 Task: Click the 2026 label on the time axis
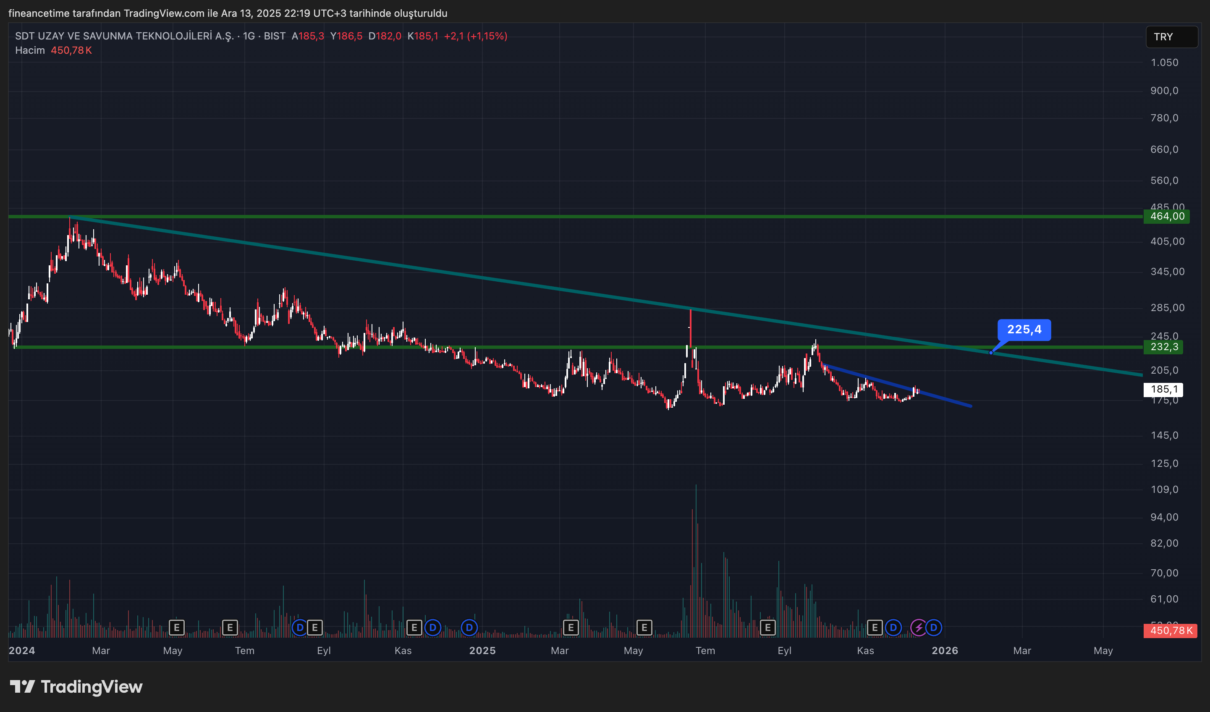coord(945,651)
